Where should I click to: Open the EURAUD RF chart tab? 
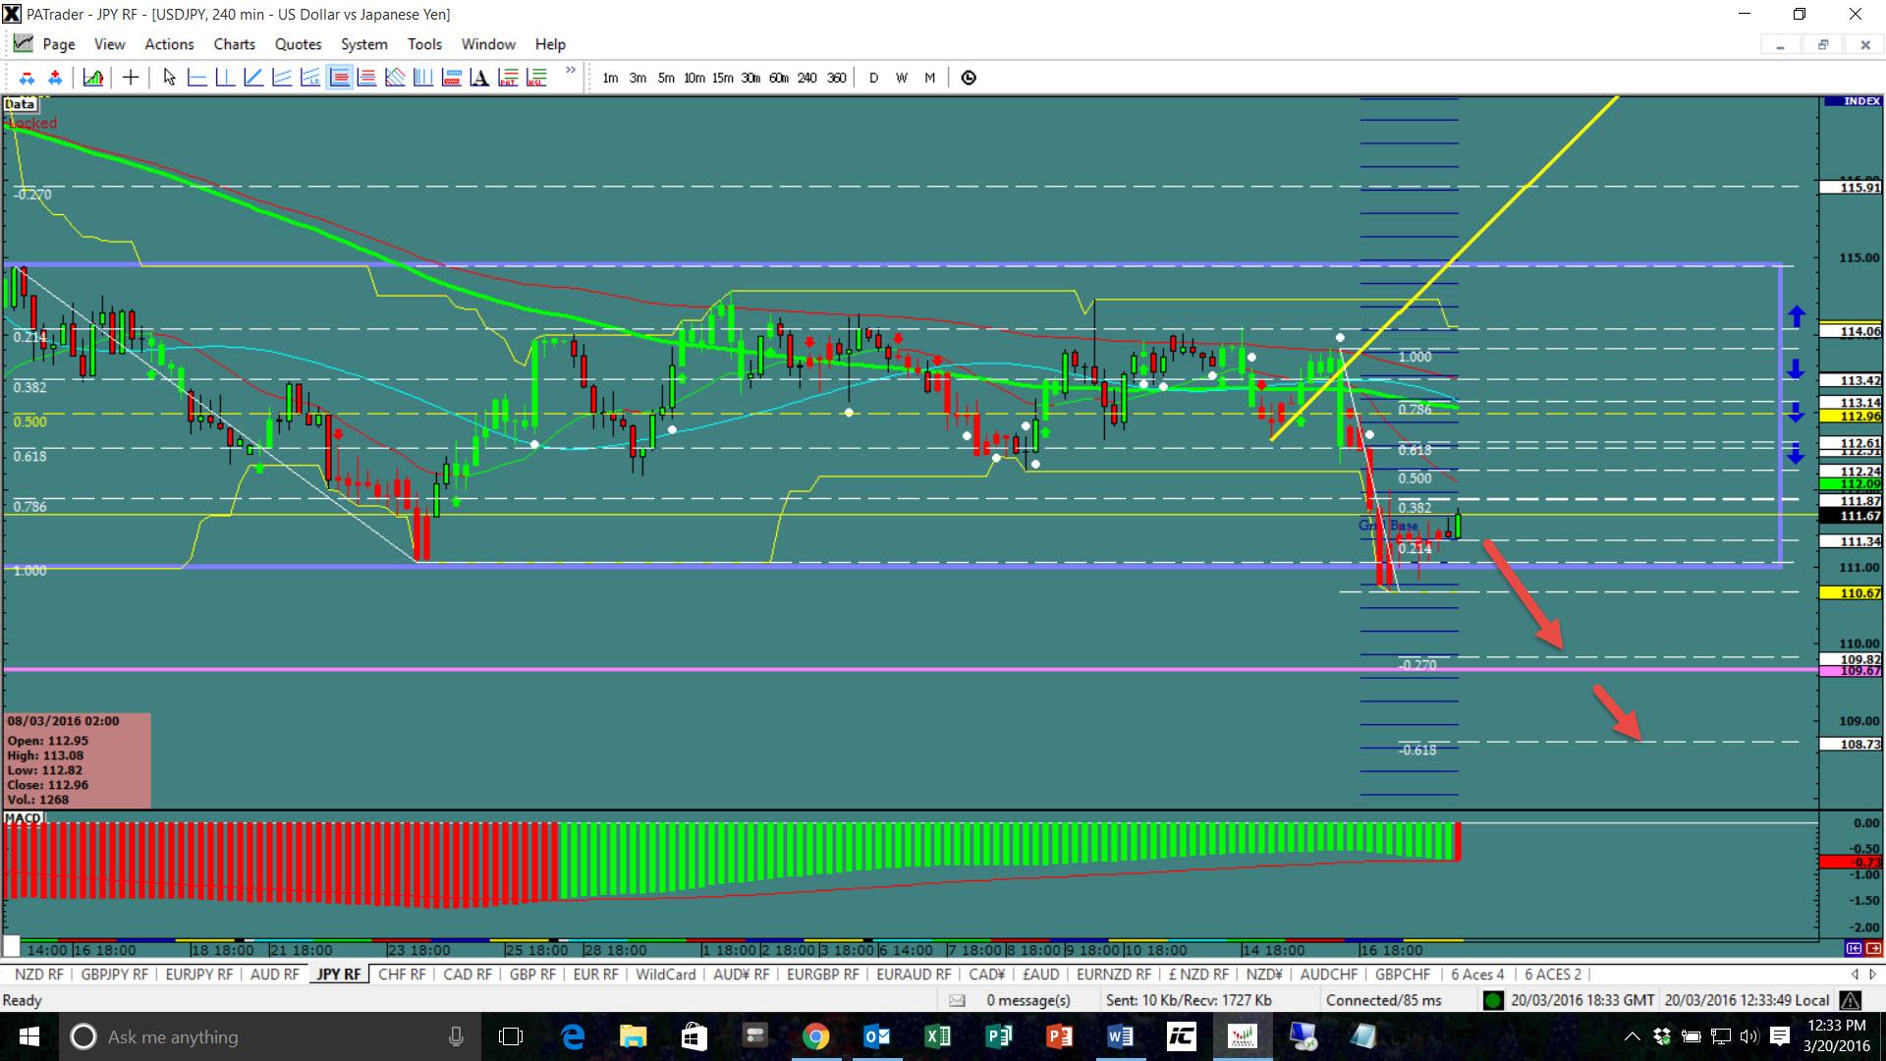click(x=914, y=975)
